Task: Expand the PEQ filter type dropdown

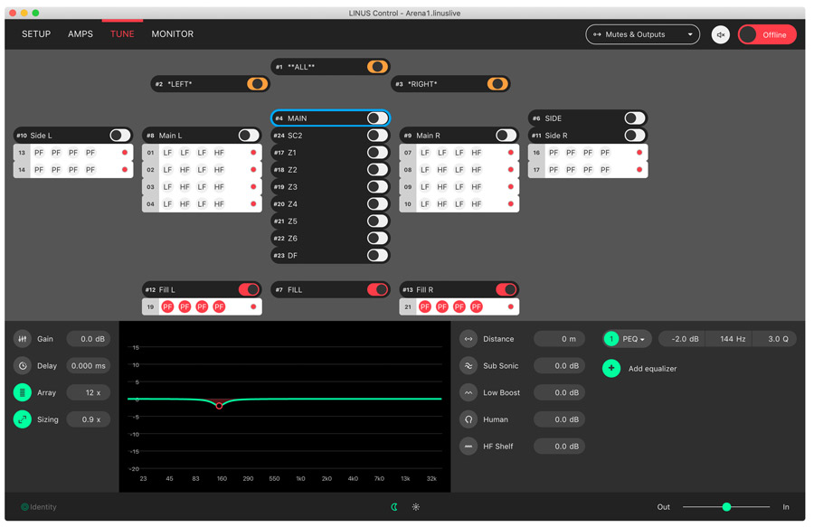Action: 634,339
